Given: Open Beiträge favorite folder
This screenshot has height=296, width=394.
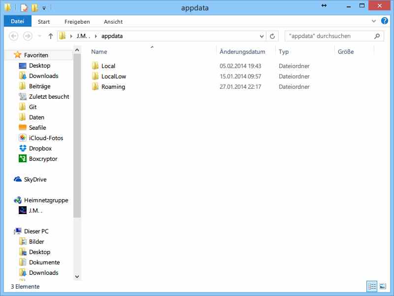Looking at the screenshot, I should click(39, 86).
